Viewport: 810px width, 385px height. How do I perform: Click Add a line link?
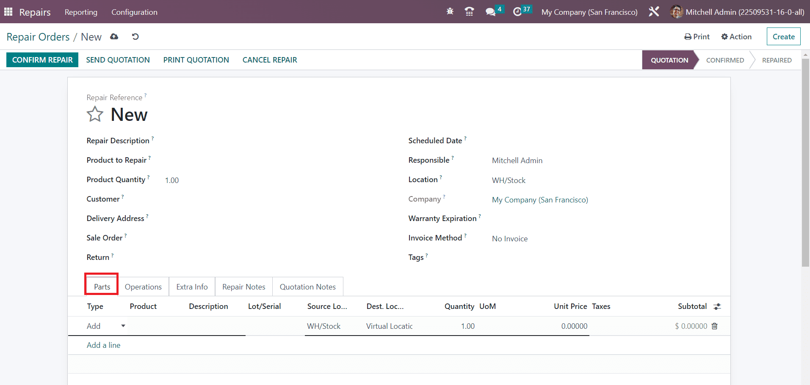[104, 345]
